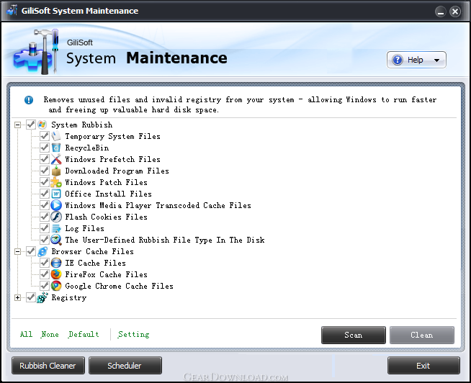The height and width of the screenshot is (383, 471).
Task: Restore Default selection link
Action: [x=84, y=334]
